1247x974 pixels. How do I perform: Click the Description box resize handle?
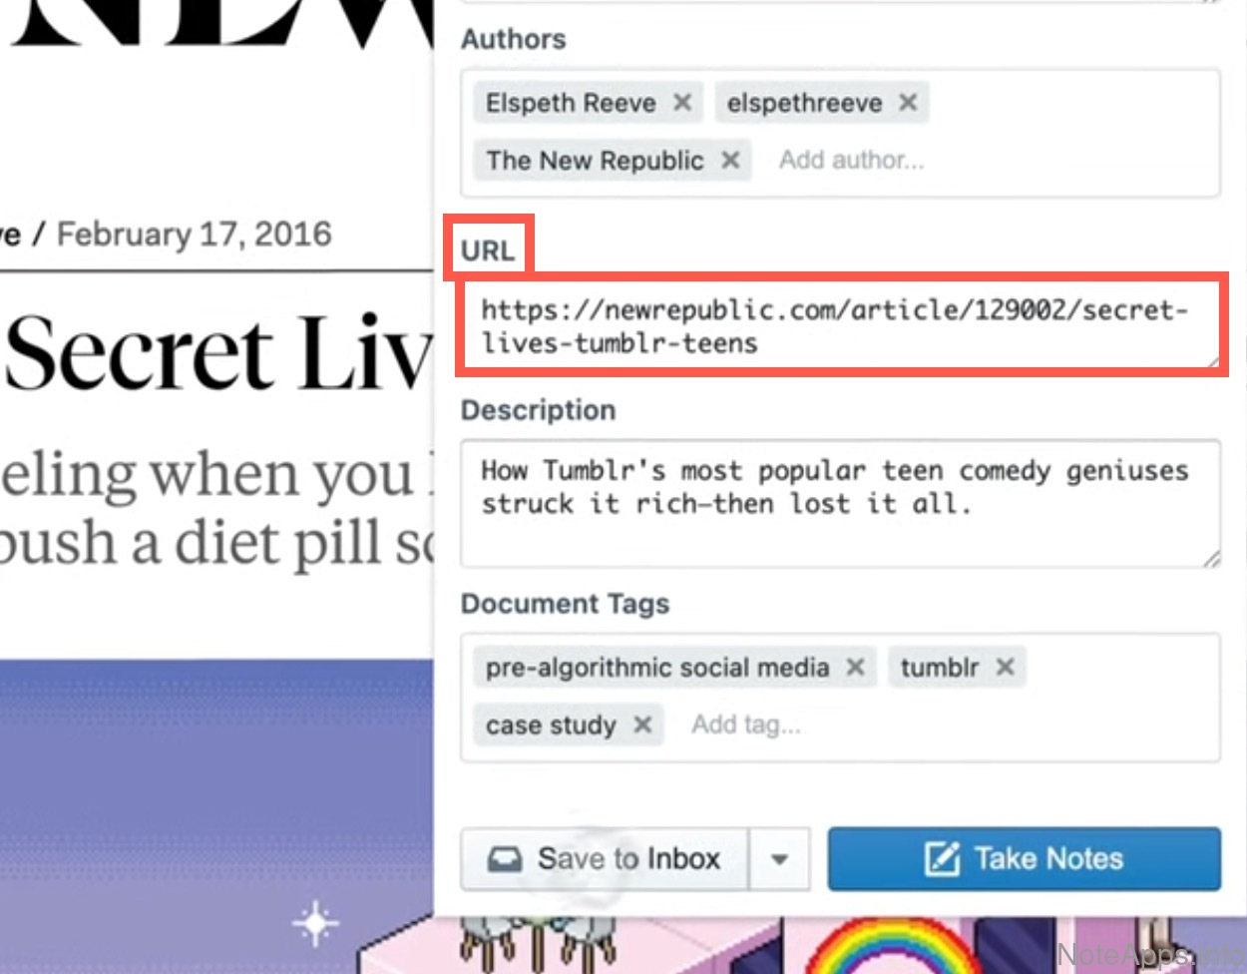[1211, 559]
